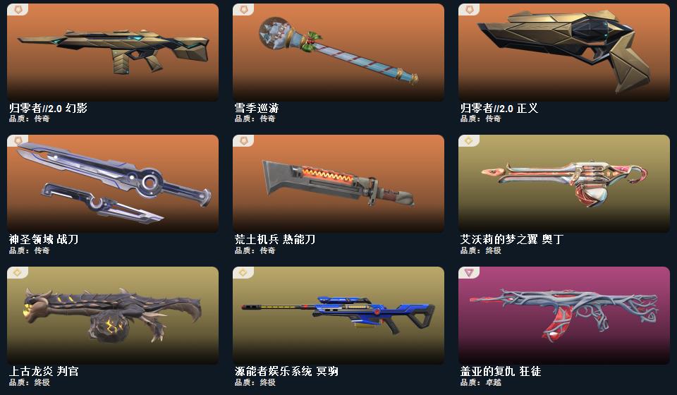Image resolution: width=677 pixels, height=395 pixels.
Task: Select the 归零者//2.0 幻影 rifle image
Action: tap(113, 51)
